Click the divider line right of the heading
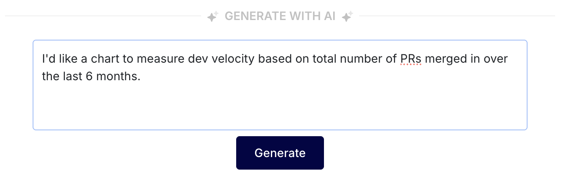The height and width of the screenshot is (193, 566). coord(456,16)
